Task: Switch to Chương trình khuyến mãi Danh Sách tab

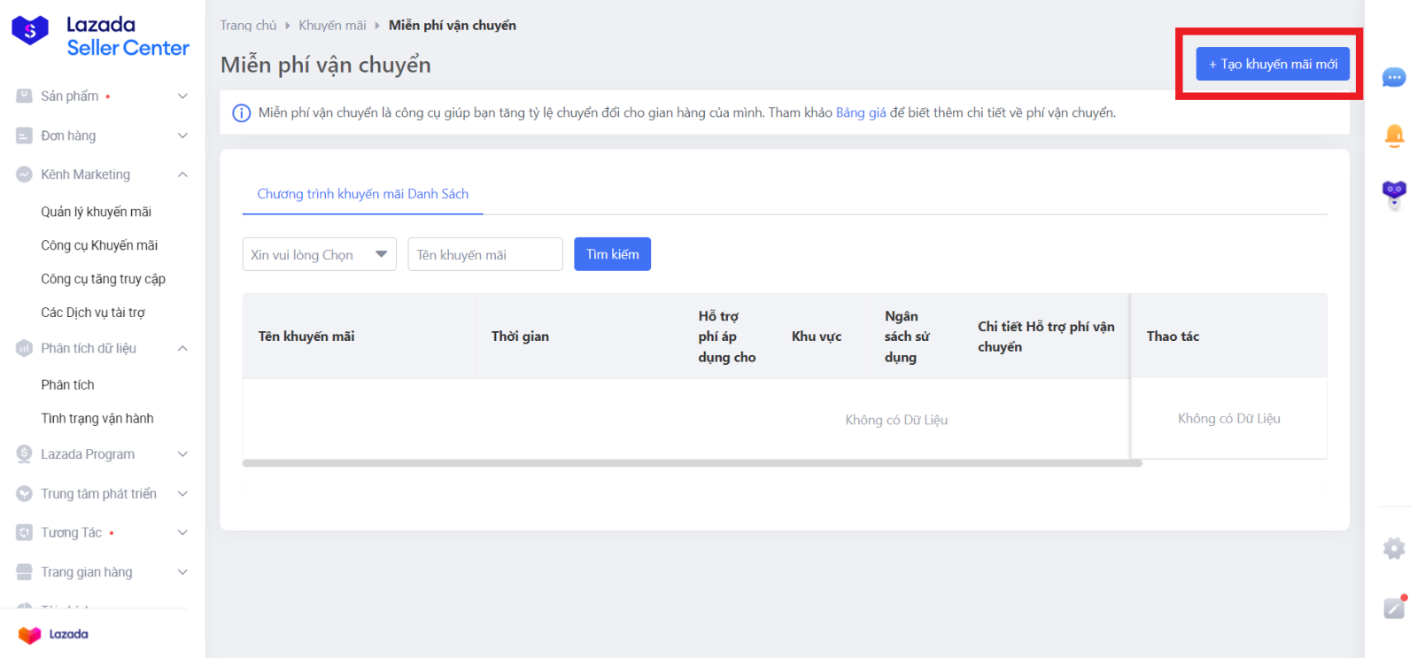Action: 362,194
